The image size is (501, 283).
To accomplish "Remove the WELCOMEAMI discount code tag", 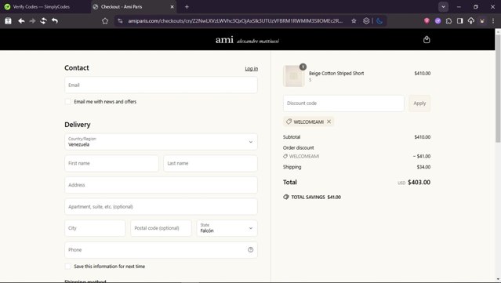I will 329,122.
